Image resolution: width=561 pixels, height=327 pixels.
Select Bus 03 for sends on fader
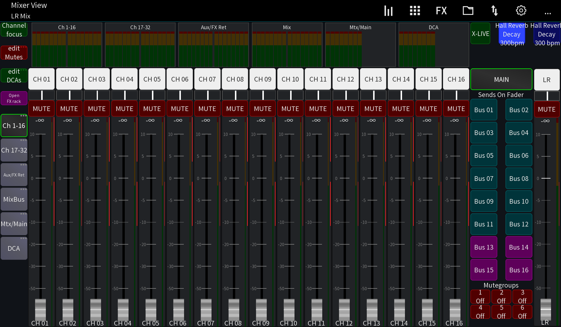[484, 132]
